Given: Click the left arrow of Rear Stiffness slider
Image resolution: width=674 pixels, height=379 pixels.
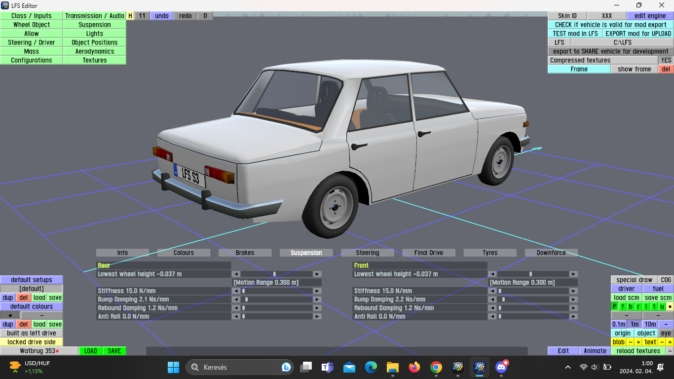Looking at the screenshot, I should point(236,291).
